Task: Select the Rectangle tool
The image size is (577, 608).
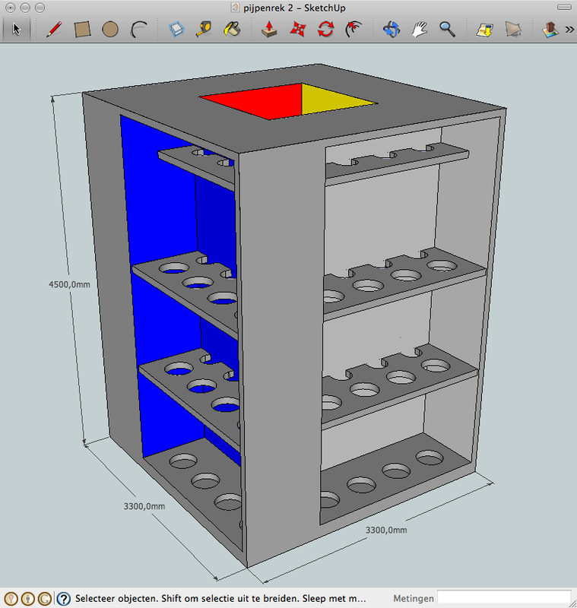Action: pos(82,29)
